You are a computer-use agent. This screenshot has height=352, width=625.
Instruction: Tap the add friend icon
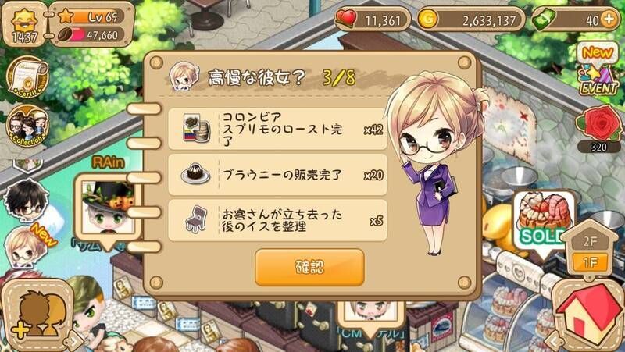(x=37, y=314)
